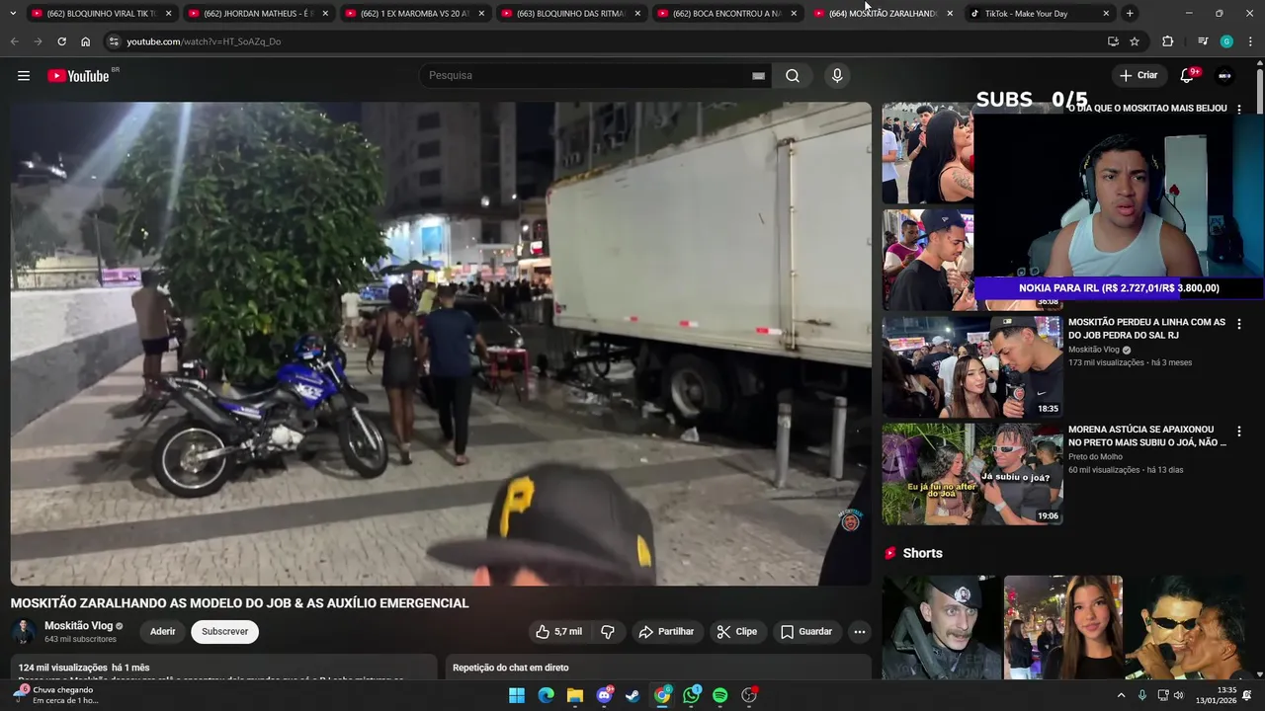1265x711 pixels.
Task: Close the 'TikTok - Make Your Day' tab
Action: [1105, 13]
